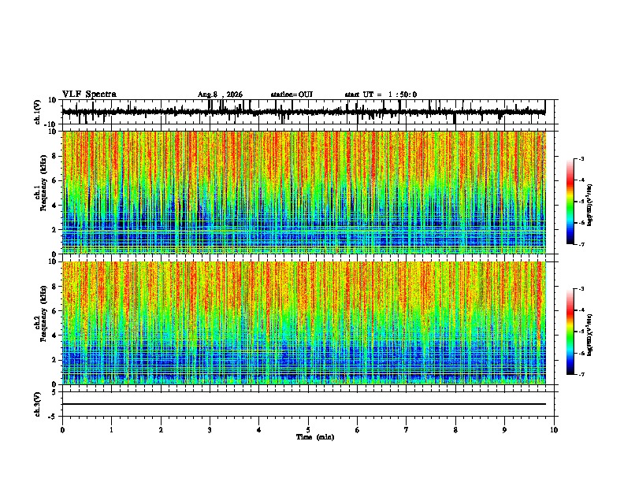Click the ch.3(V) axis label

[38, 405]
